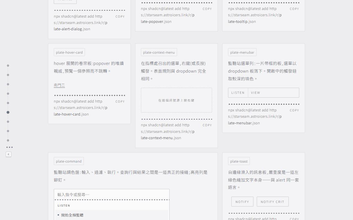Copy the plate-popover install command
Viewport: 353px width, 220px height.
[x=207, y=9]
